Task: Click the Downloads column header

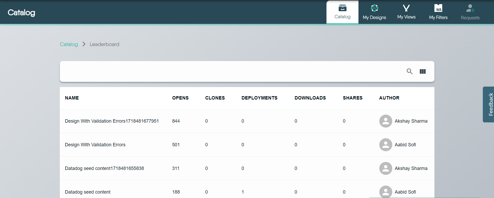Action: 310,98
